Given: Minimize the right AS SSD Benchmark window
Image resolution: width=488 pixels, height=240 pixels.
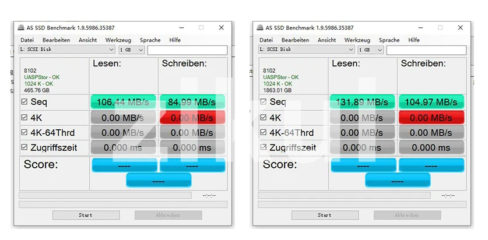Looking at the screenshot, I should [420, 27].
